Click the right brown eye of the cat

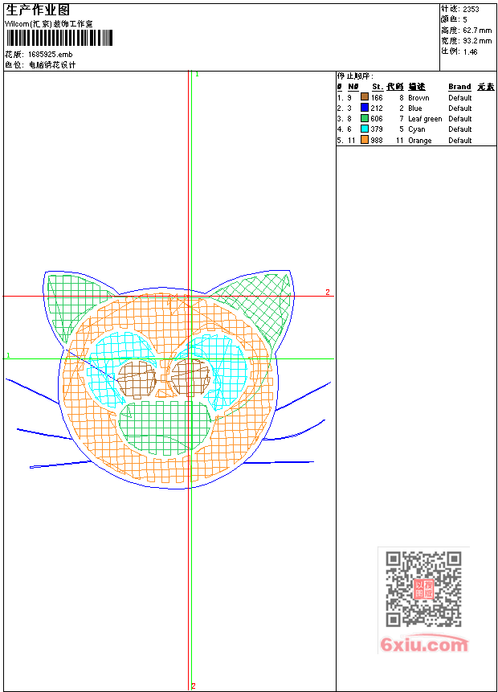(x=190, y=377)
